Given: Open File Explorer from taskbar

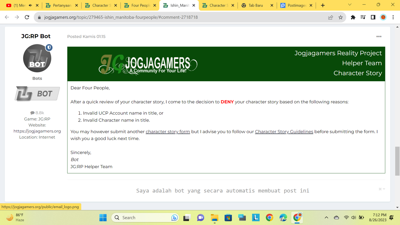Looking at the screenshot, I should tap(214, 217).
